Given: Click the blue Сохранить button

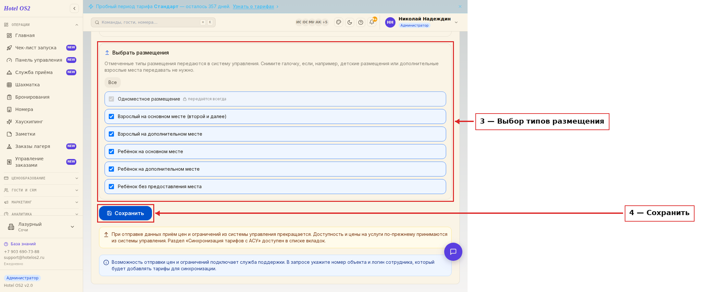Looking at the screenshot, I should (126, 213).
